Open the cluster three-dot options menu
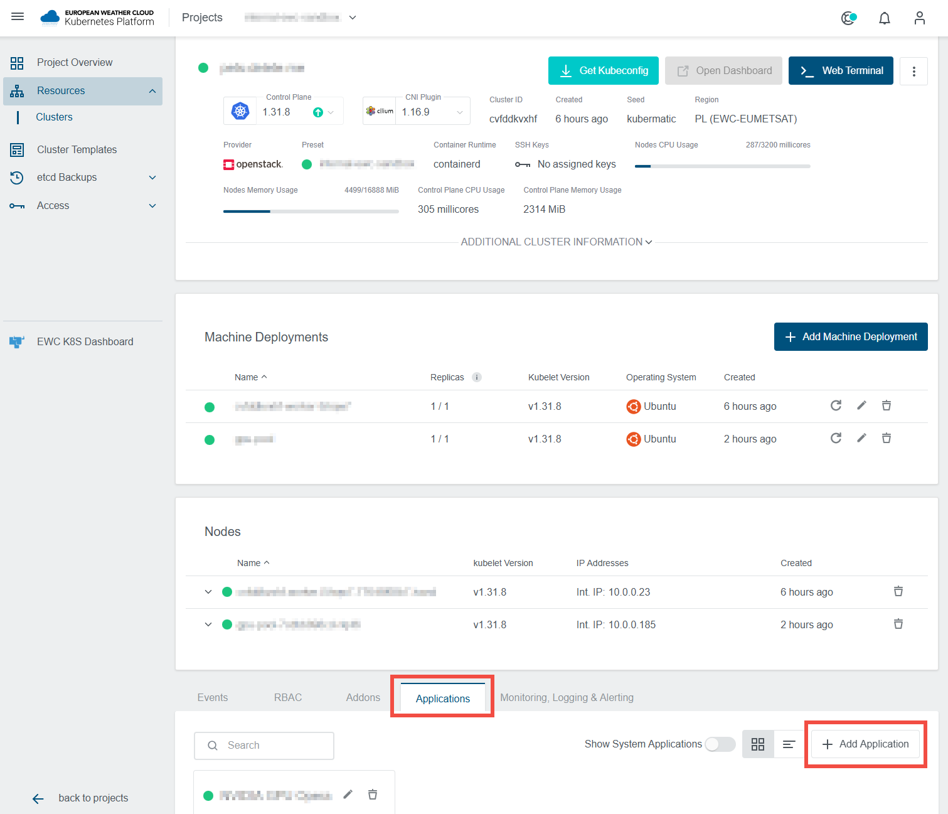 (913, 71)
